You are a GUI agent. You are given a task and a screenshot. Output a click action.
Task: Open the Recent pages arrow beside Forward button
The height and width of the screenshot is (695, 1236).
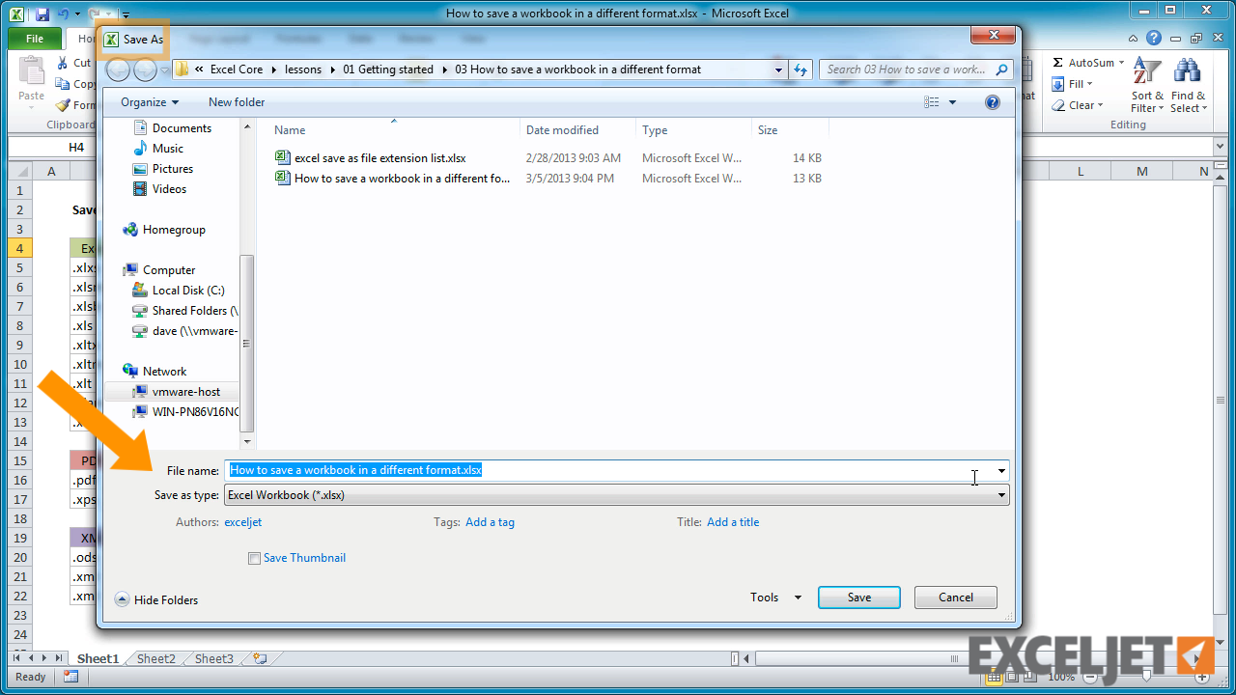(x=165, y=70)
